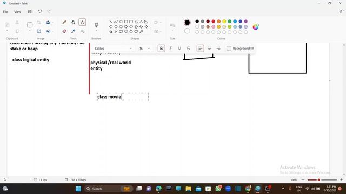Choose the heart shape
This screenshot has width=346, height=194.
(136, 32)
